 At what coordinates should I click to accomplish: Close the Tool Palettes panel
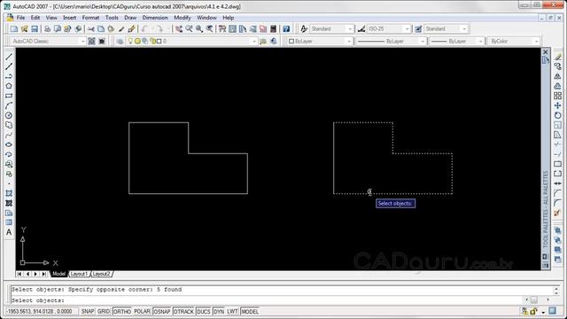click(x=546, y=52)
